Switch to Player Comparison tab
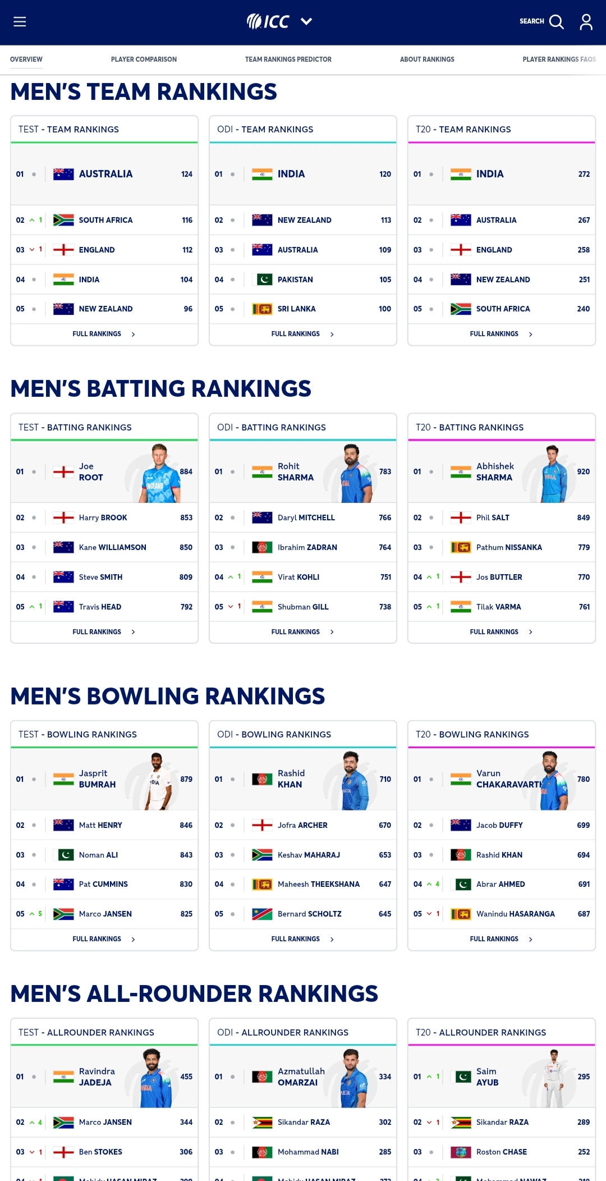The height and width of the screenshot is (1181, 606). tap(144, 59)
